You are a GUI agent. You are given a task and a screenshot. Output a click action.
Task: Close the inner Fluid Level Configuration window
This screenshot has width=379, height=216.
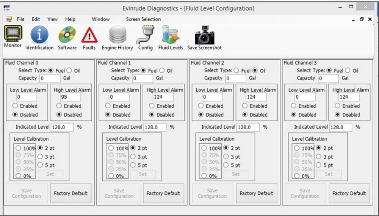click(370, 19)
